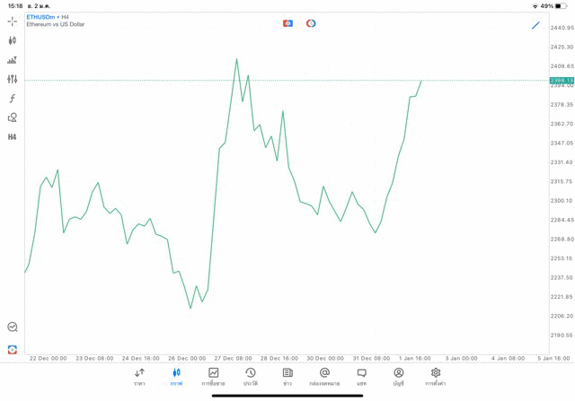The width and height of the screenshot is (575, 401).
Task: Tap the current price label 2398.13
Action: (x=562, y=81)
